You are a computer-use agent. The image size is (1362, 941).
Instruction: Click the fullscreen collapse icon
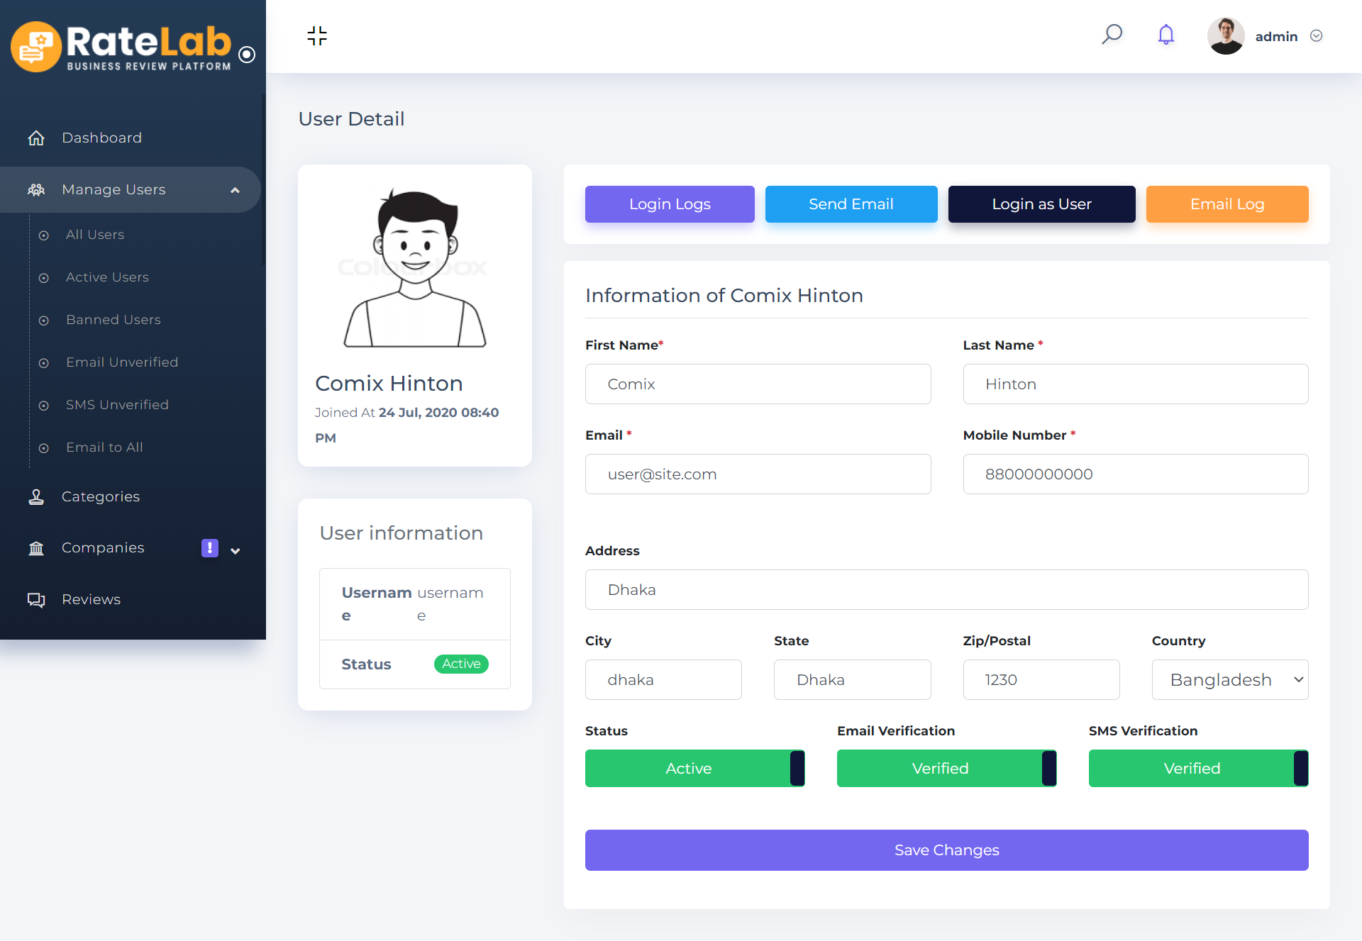point(317,35)
